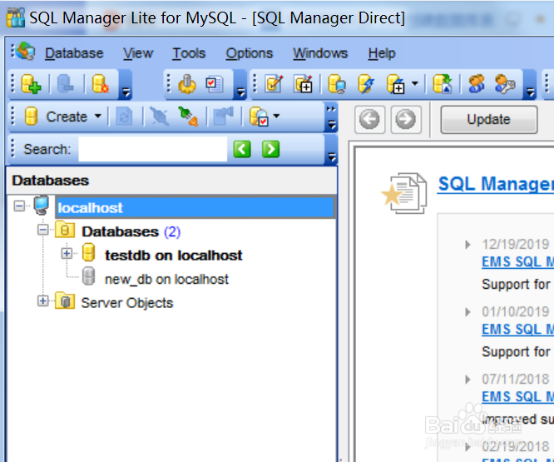Expand the 01/10/2019 news entry
This screenshot has width=554, height=462.
pyautogui.click(x=467, y=312)
